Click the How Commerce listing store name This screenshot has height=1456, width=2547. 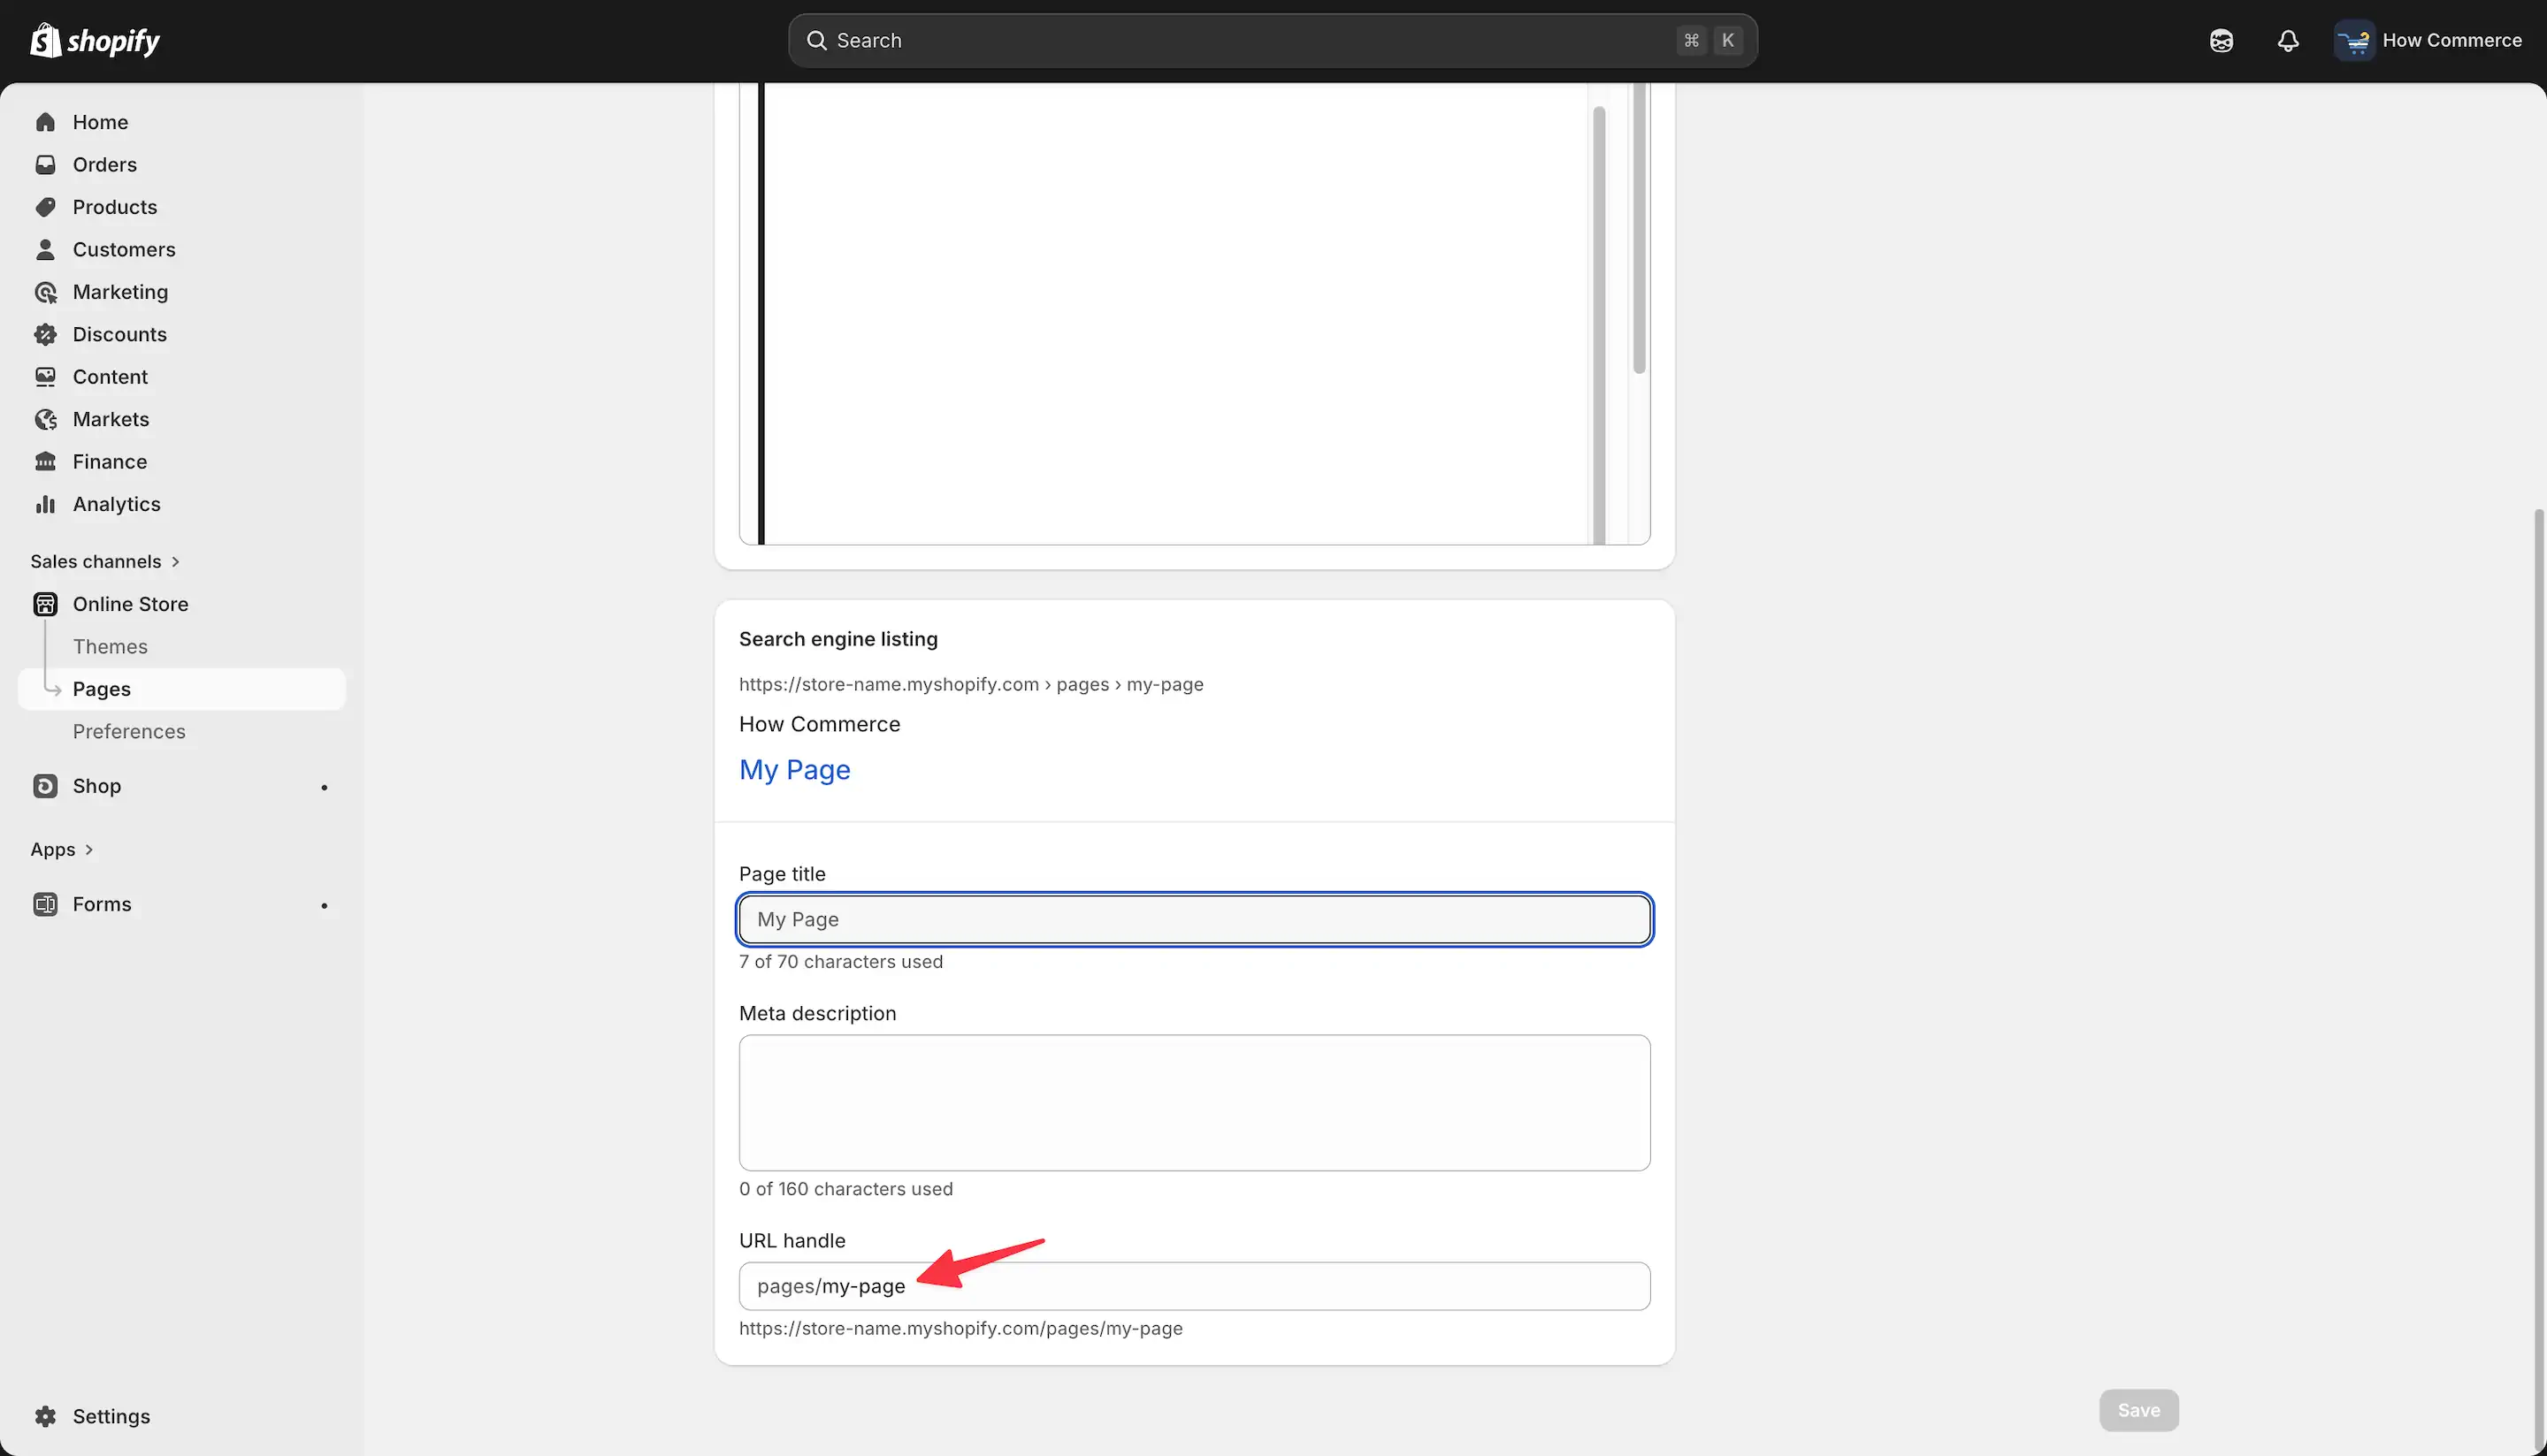[x=819, y=724]
